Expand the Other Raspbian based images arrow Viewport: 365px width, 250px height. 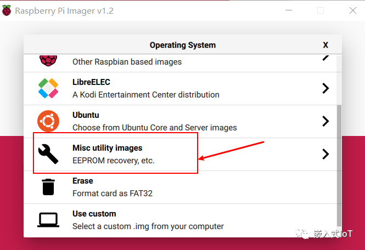(325, 56)
